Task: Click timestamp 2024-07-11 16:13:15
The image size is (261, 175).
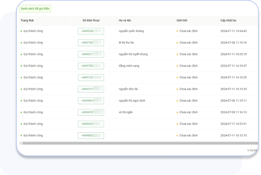Action: click(x=233, y=136)
